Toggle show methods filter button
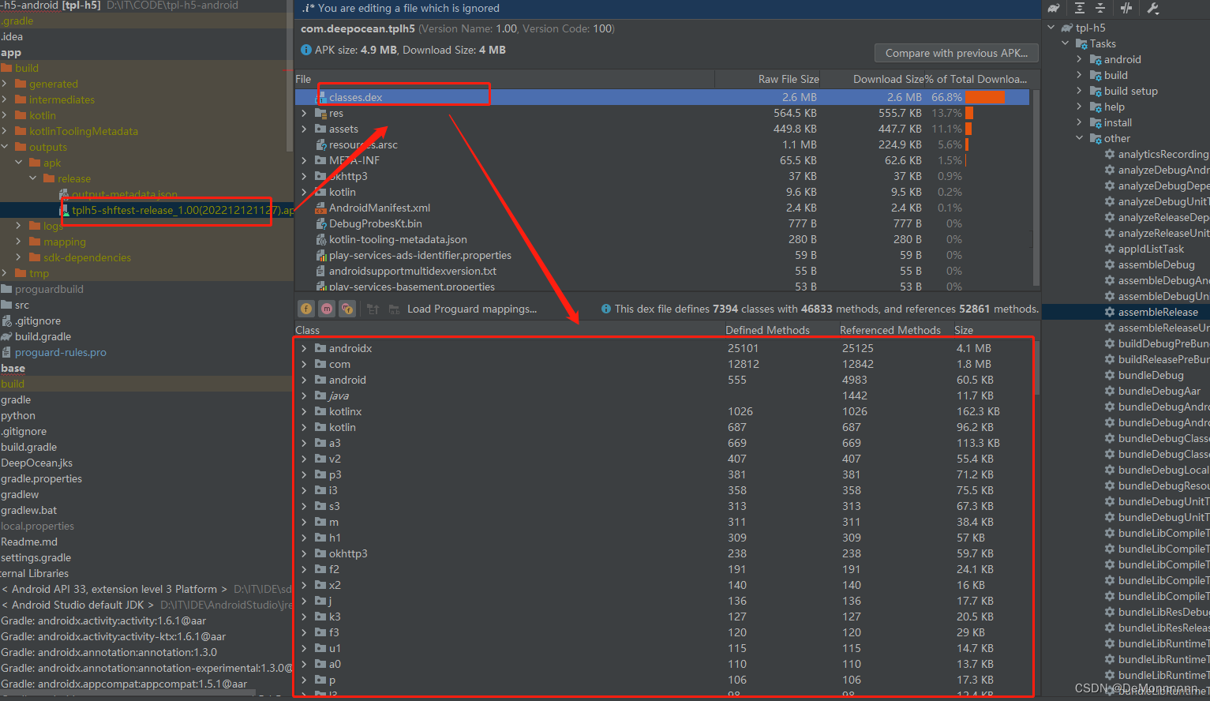1210x701 pixels. pyautogui.click(x=327, y=309)
